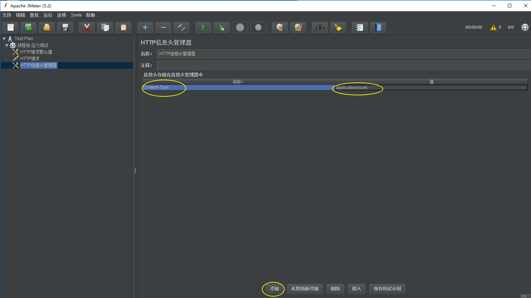This screenshot has height=298, width=531.
Task: Save the test plan with floppy icon
Action: 65,27
